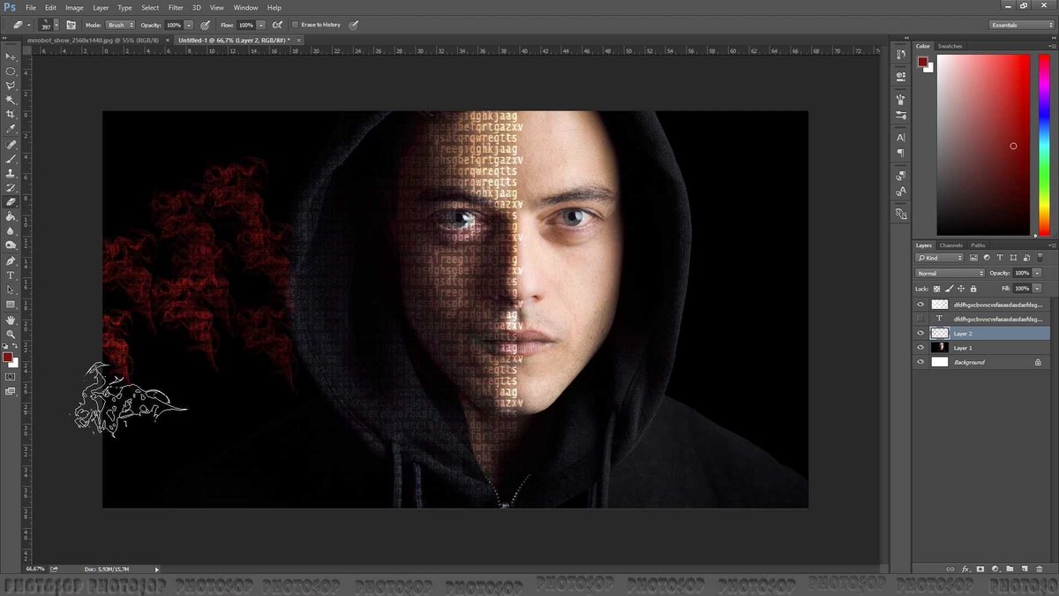Click the add layer style fx icon

tap(965, 569)
